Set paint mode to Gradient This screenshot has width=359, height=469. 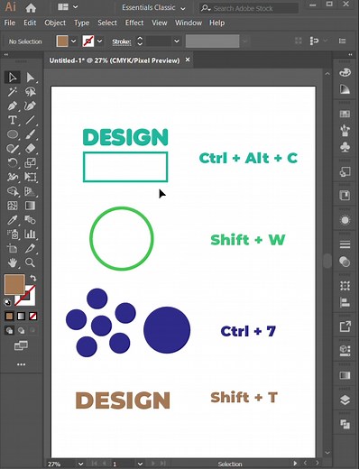[x=21, y=317]
